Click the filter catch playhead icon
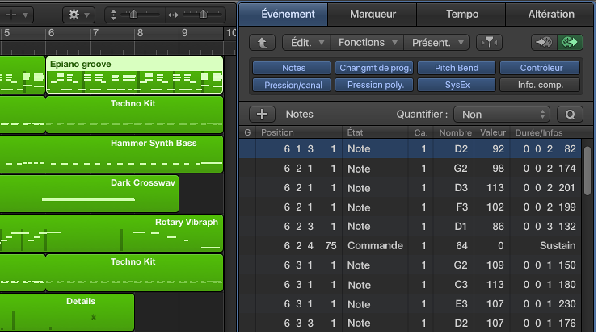This screenshot has width=598, height=334. (487, 42)
